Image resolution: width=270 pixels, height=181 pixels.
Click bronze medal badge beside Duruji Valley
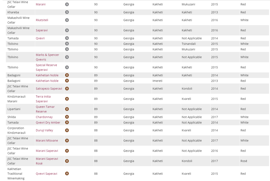coord(67,130)
